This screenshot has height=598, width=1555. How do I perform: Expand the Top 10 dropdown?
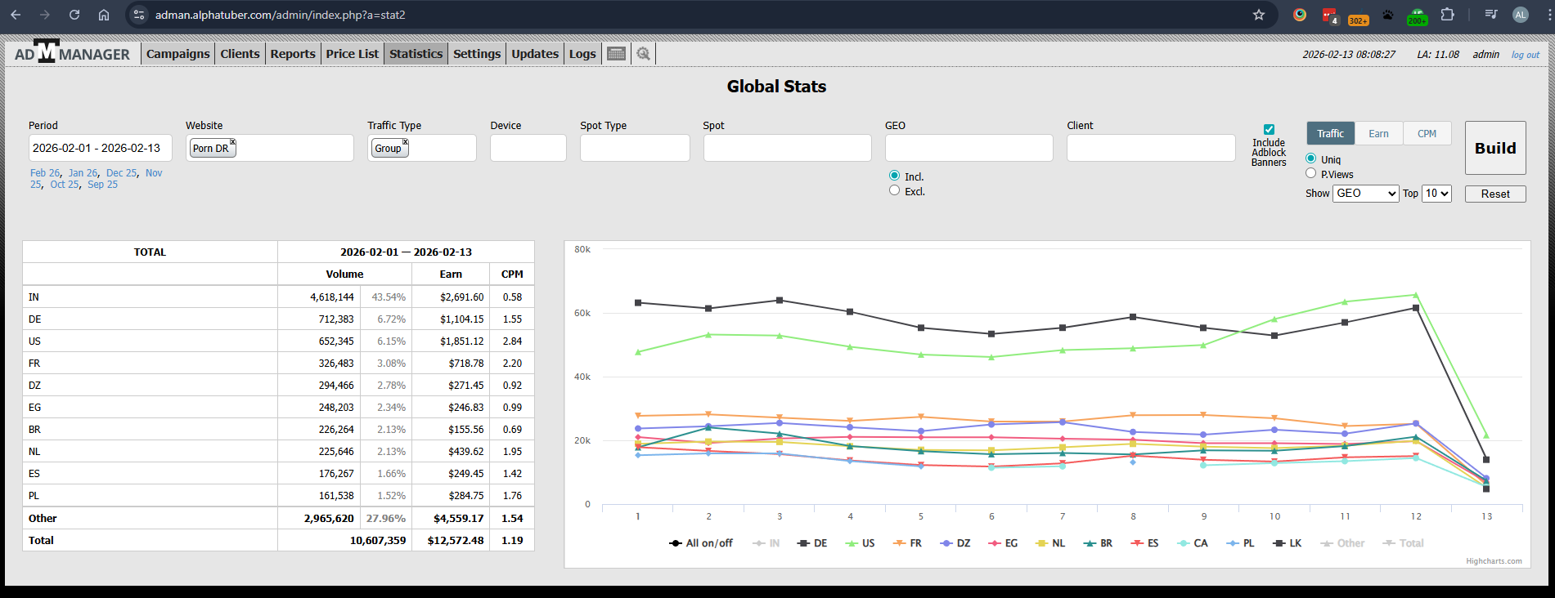[x=1436, y=194]
